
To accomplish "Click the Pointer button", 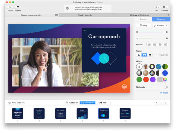I will coord(159,25).
